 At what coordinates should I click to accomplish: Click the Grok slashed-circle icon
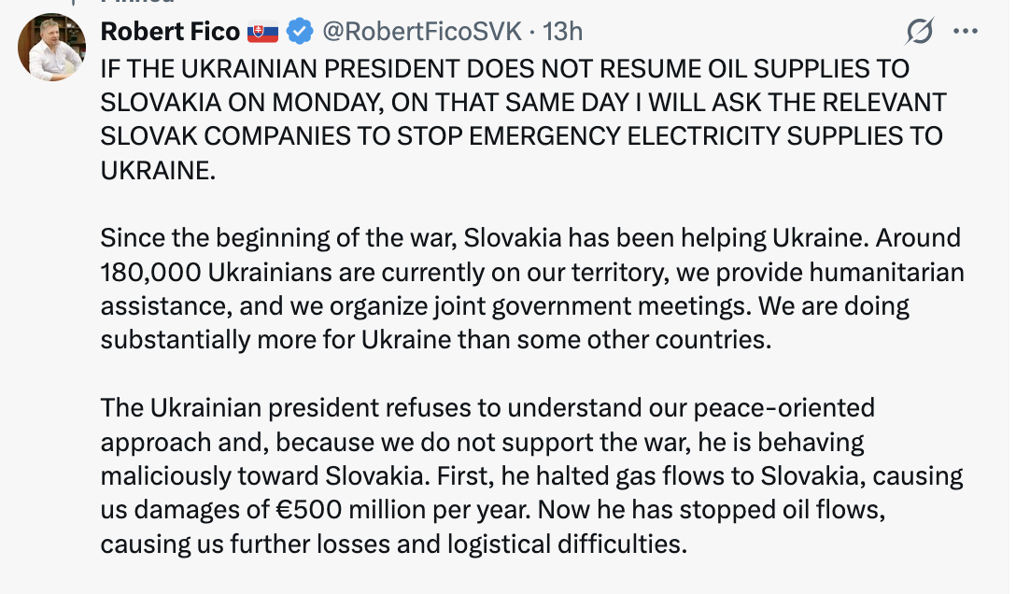click(919, 33)
